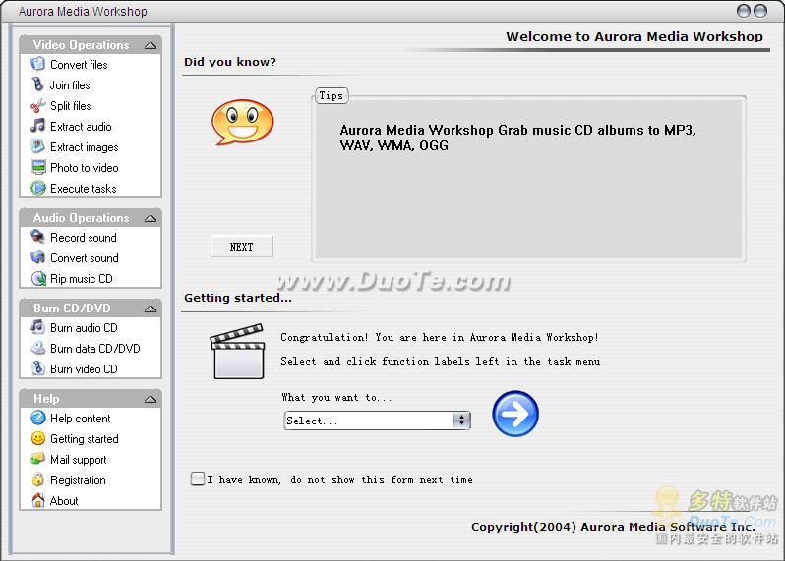Image resolution: width=785 pixels, height=561 pixels.
Task: Click the Registration lock icon
Action: [x=37, y=480]
